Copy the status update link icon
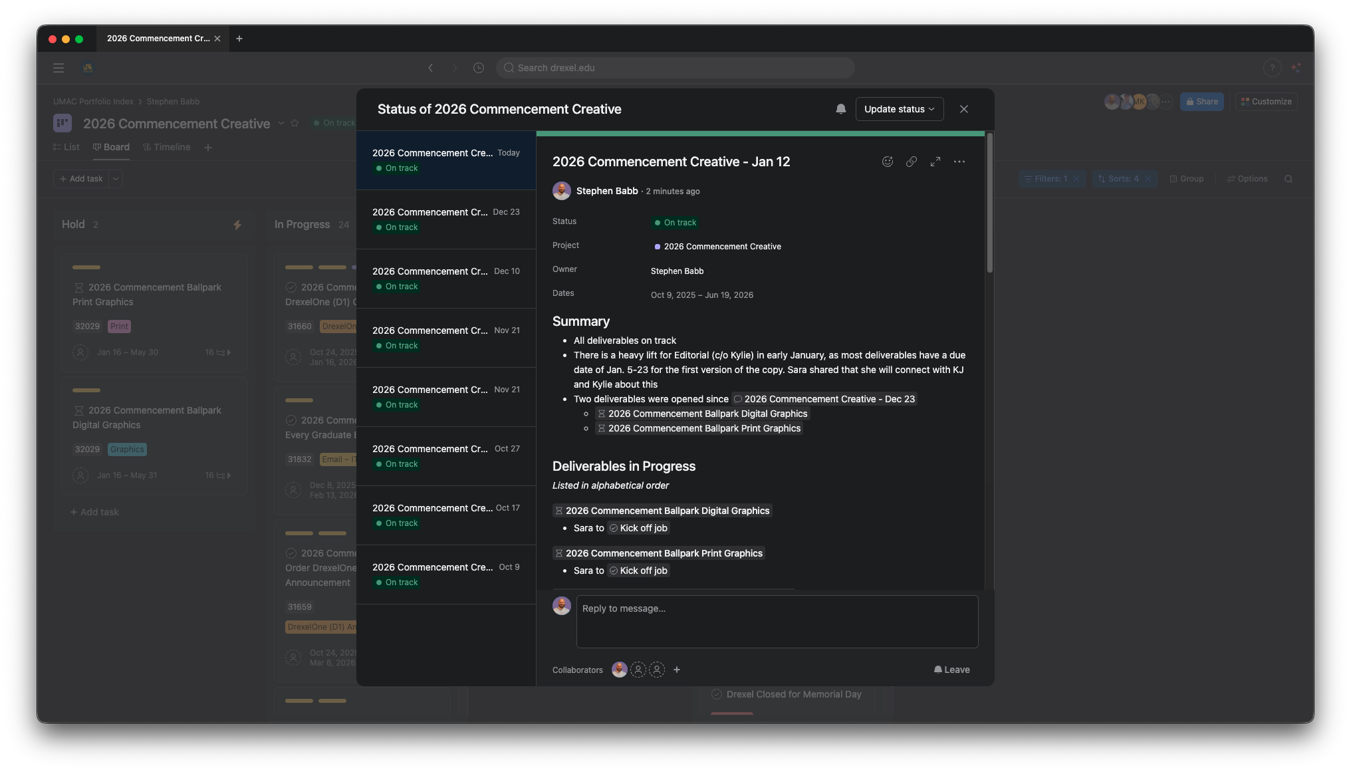Screen dimensions: 1351x772 click(911, 162)
